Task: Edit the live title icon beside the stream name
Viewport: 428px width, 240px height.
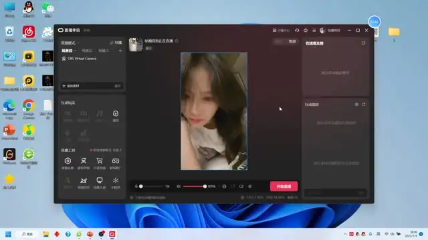Action: click(x=177, y=41)
